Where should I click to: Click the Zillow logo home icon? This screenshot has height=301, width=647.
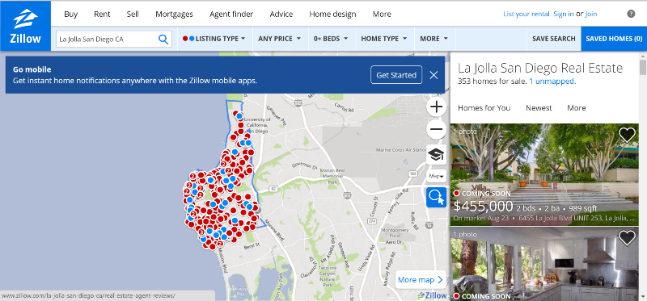point(26,26)
